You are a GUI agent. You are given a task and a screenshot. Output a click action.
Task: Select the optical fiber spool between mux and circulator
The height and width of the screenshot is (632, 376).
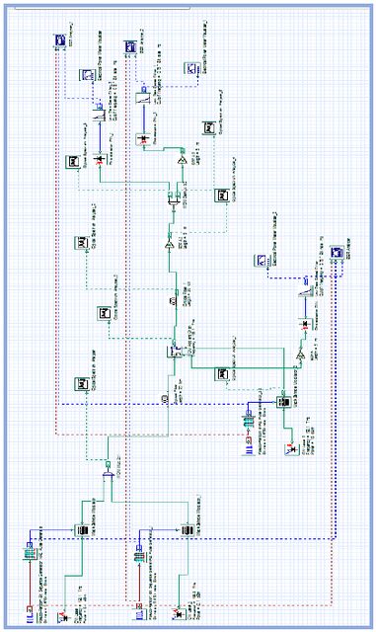(x=165, y=399)
